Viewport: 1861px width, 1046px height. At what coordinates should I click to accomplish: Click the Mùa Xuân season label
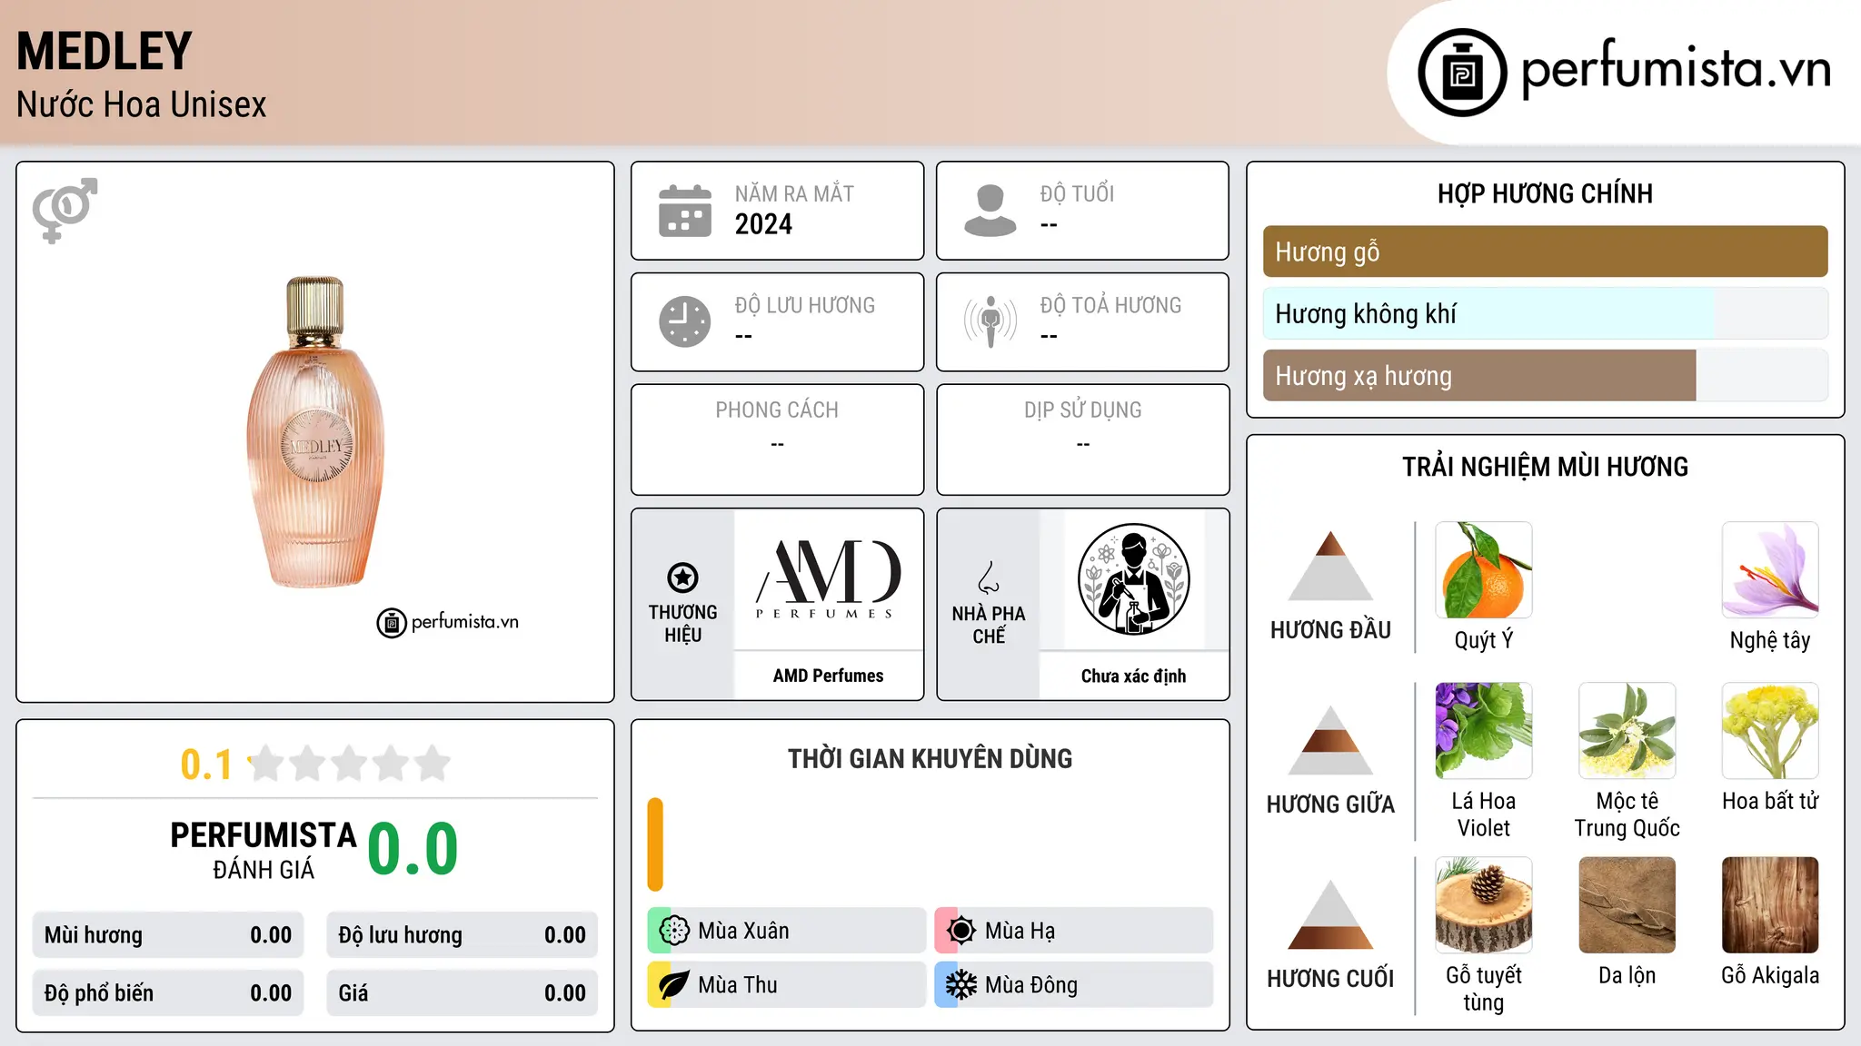pos(743,931)
